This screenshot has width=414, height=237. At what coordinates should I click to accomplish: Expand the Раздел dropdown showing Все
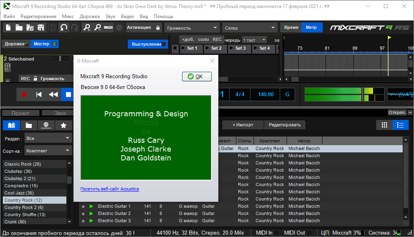coord(48,138)
